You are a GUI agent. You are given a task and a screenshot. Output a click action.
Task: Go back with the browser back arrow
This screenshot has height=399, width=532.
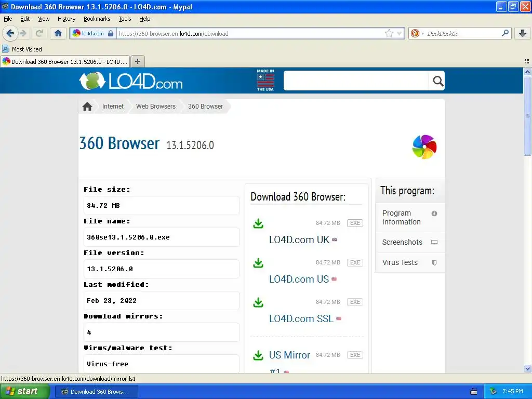tap(10, 33)
